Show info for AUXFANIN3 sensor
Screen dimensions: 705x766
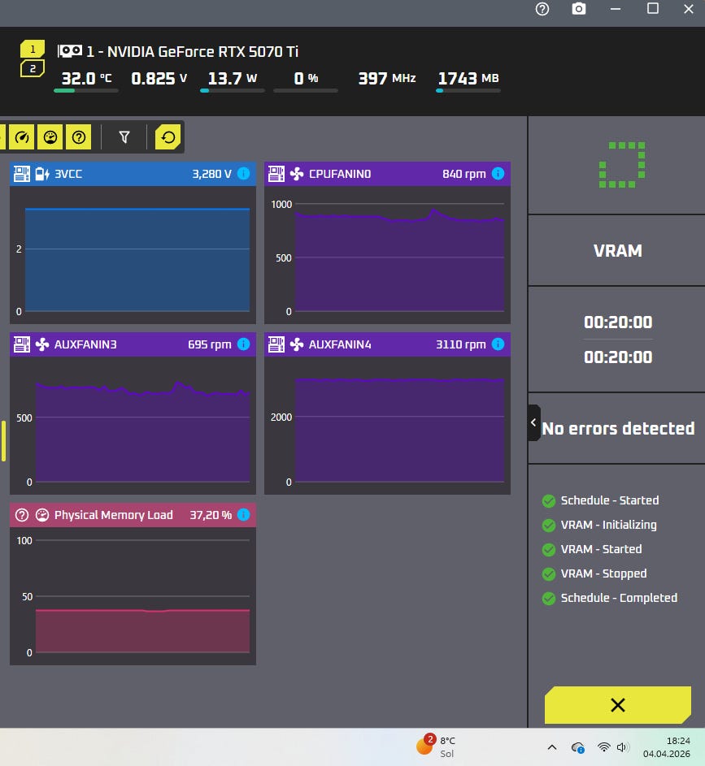point(243,344)
